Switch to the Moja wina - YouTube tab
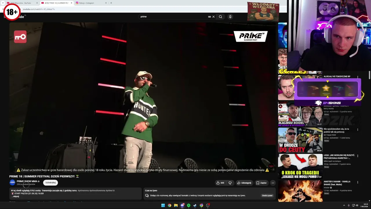371x209 pixels. (22, 3)
